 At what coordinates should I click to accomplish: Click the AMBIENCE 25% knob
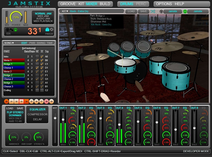14,137
